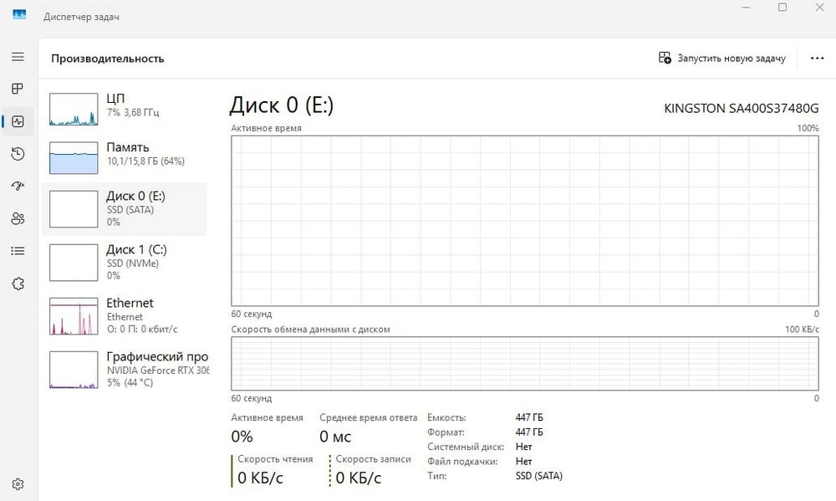
Task: Click the run new task icon
Action: pos(665,58)
